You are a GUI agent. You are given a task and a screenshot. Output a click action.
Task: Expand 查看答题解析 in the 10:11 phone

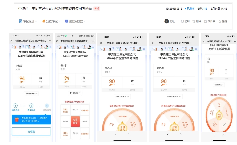pos(31,94)
